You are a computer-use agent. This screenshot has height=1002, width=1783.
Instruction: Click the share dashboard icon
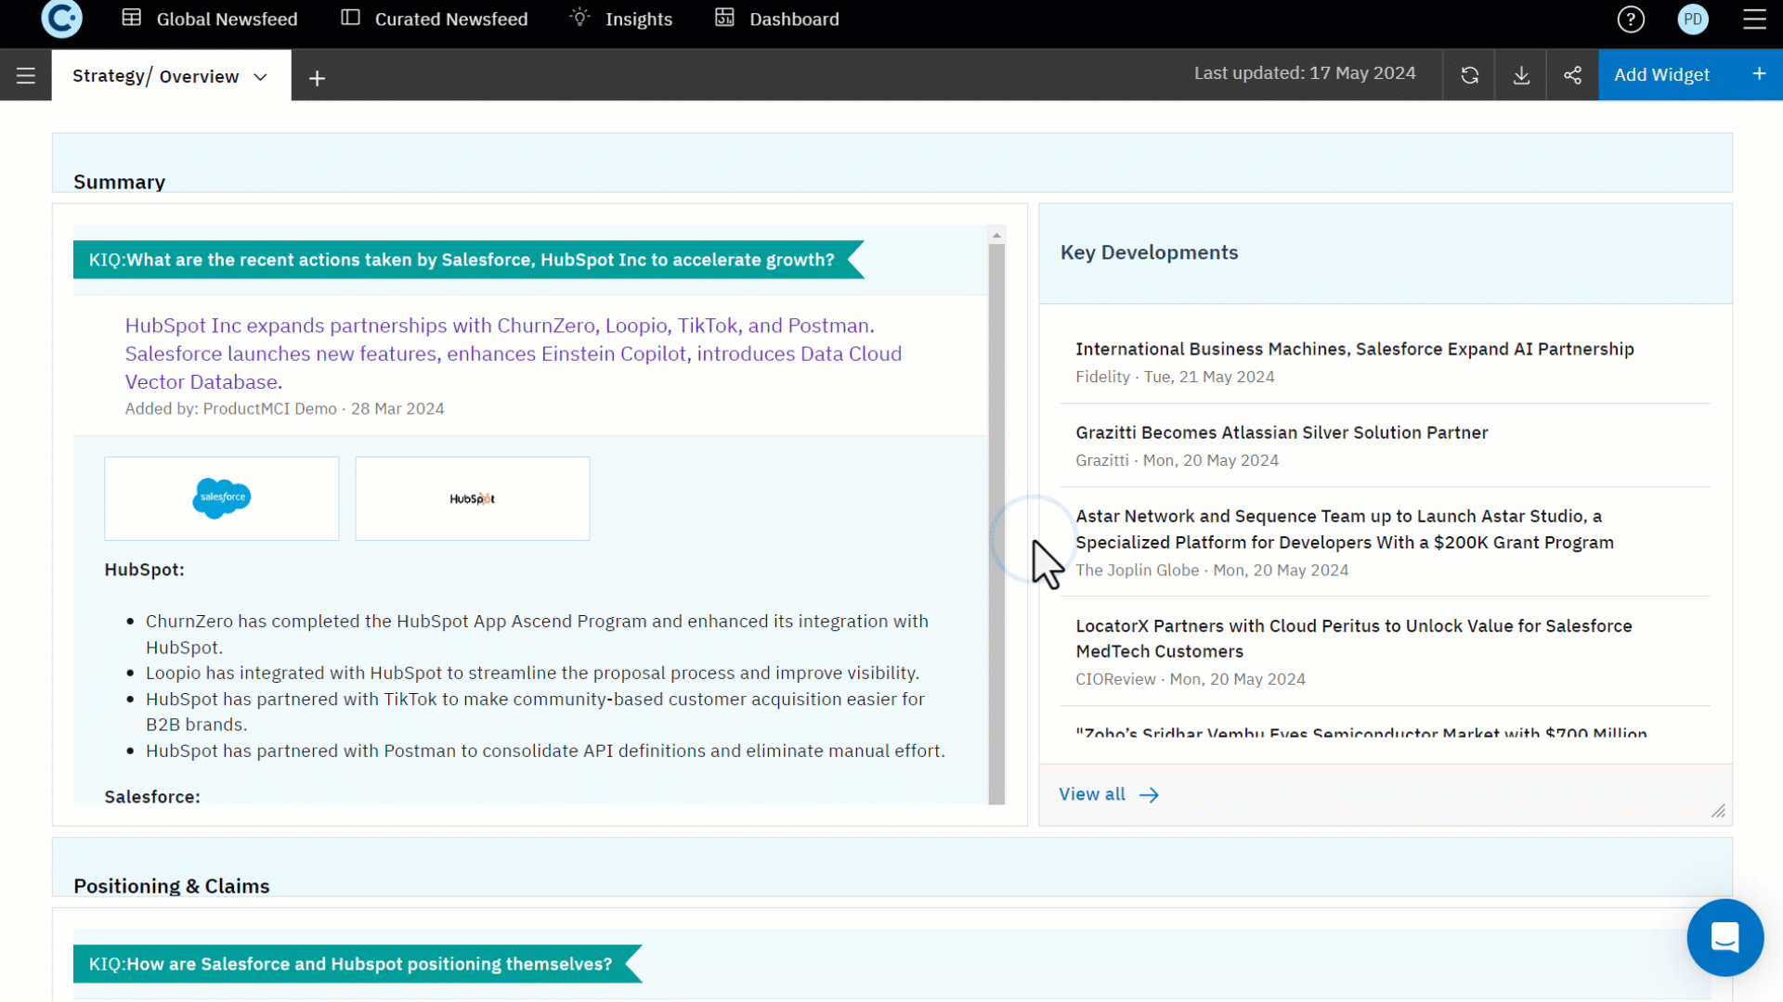pyautogui.click(x=1572, y=75)
